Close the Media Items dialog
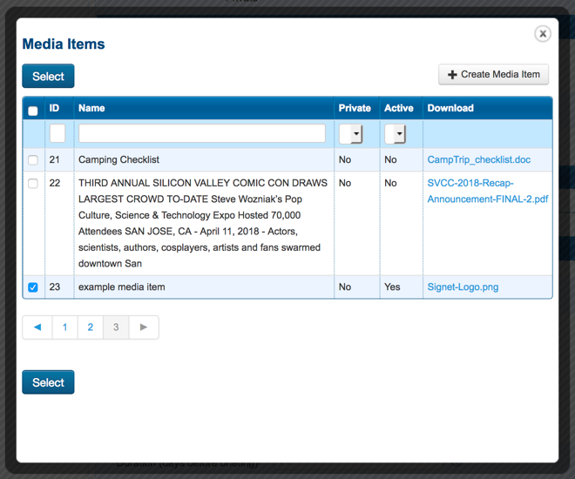Screen dimensions: 575x479 [542, 34]
